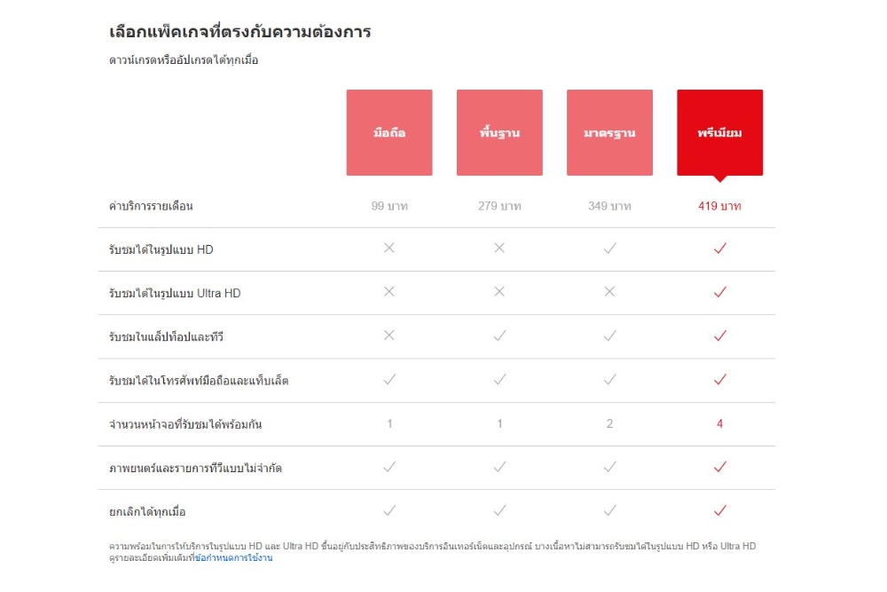Click the พื้นฐาน plan header tile
Screen dimensions: 887x592
pyautogui.click(x=499, y=131)
